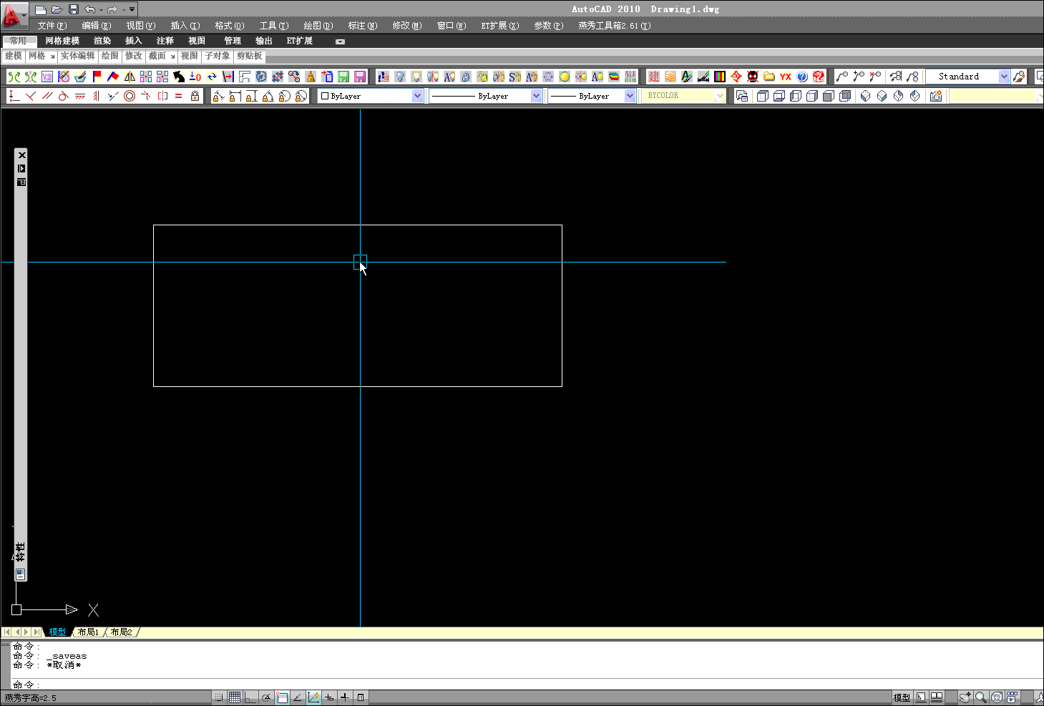The width and height of the screenshot is (1044, 706).
Task: Click the red 建 icon
Action: tap(654, 77)
